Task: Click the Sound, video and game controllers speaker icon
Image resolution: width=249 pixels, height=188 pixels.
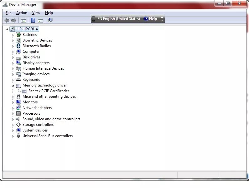Action: [x=18, y=119]
